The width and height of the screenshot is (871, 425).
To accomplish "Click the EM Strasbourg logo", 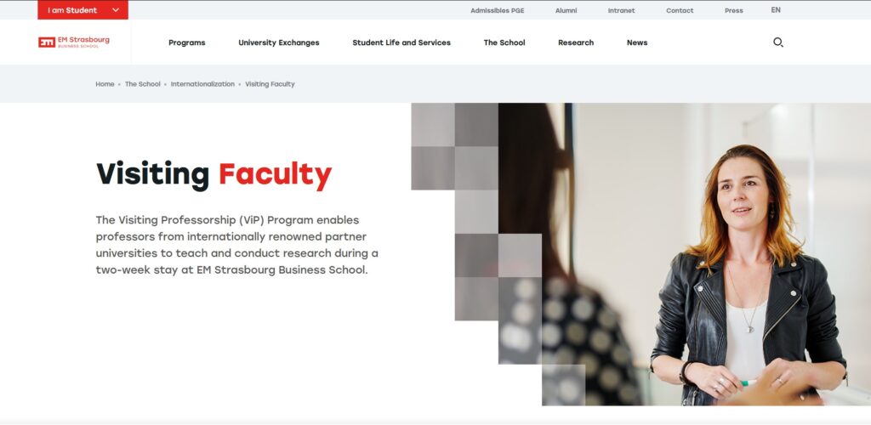I will 74,42.
